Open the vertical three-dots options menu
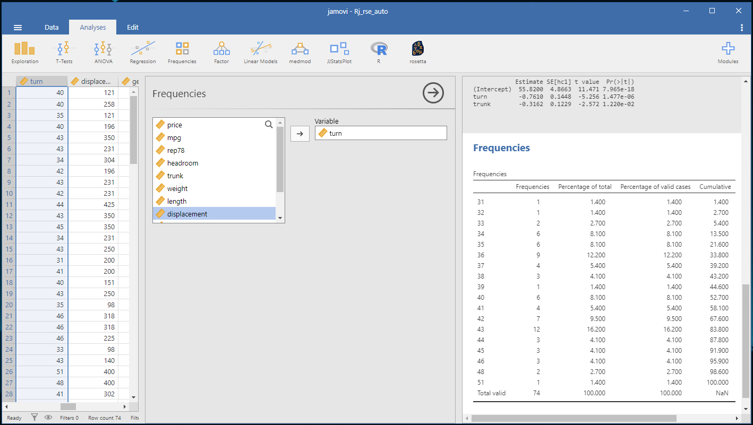 point(741,28)
